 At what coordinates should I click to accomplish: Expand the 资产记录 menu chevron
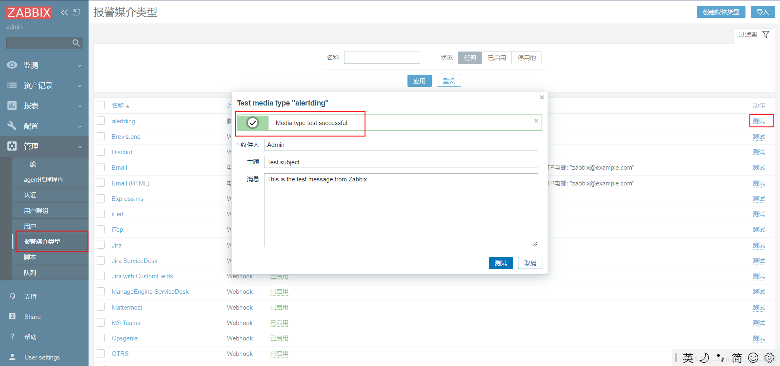[80, 86]
